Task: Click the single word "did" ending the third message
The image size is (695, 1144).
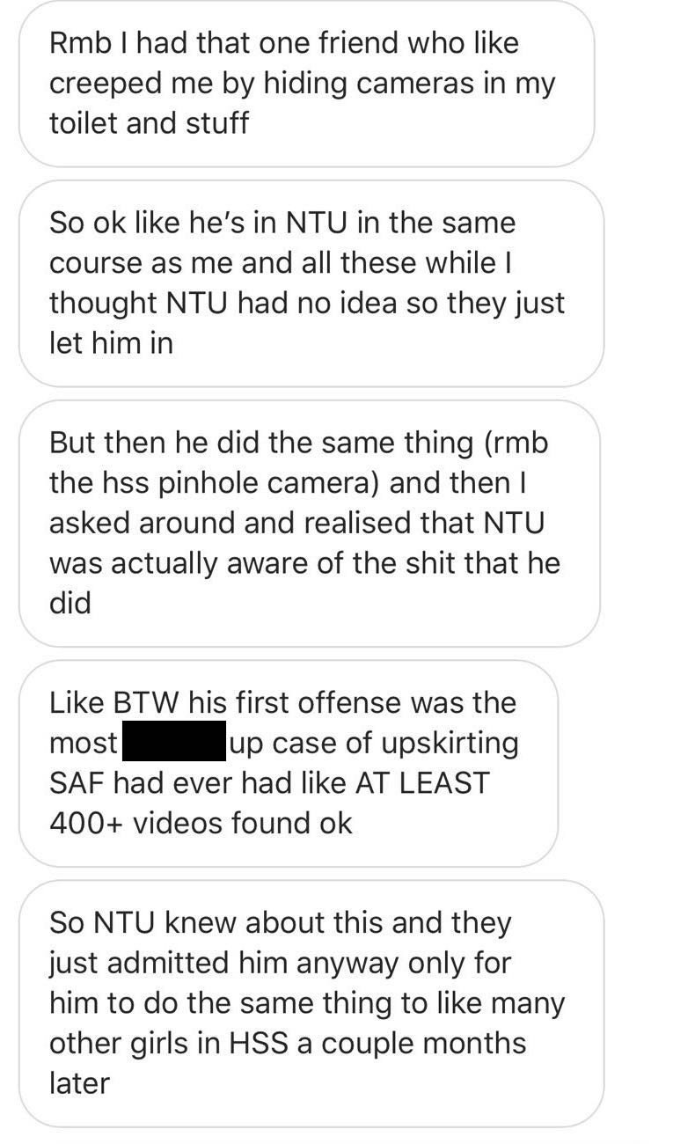Action: coord(70,603)
